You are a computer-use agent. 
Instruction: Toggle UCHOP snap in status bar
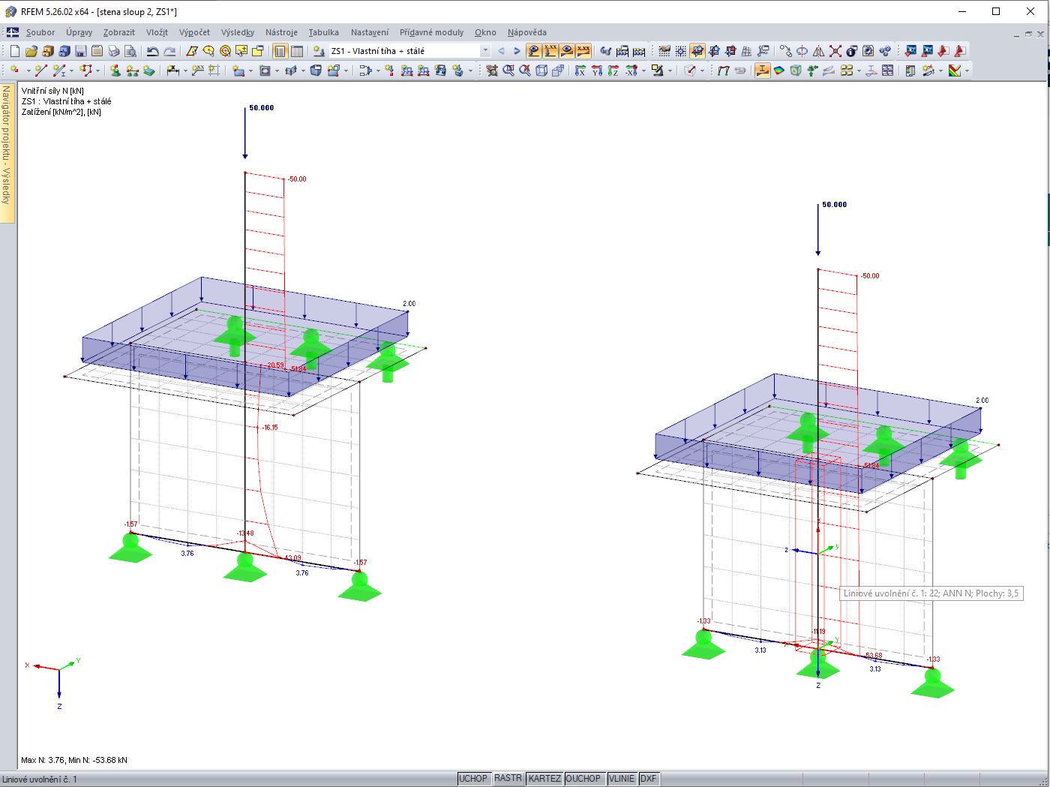click(473, 779)
